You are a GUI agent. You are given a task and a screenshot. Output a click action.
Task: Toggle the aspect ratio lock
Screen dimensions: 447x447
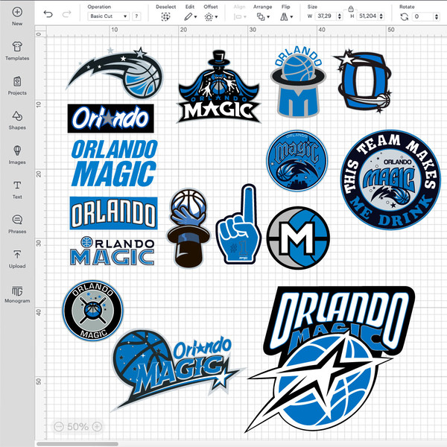click(351, 9)
